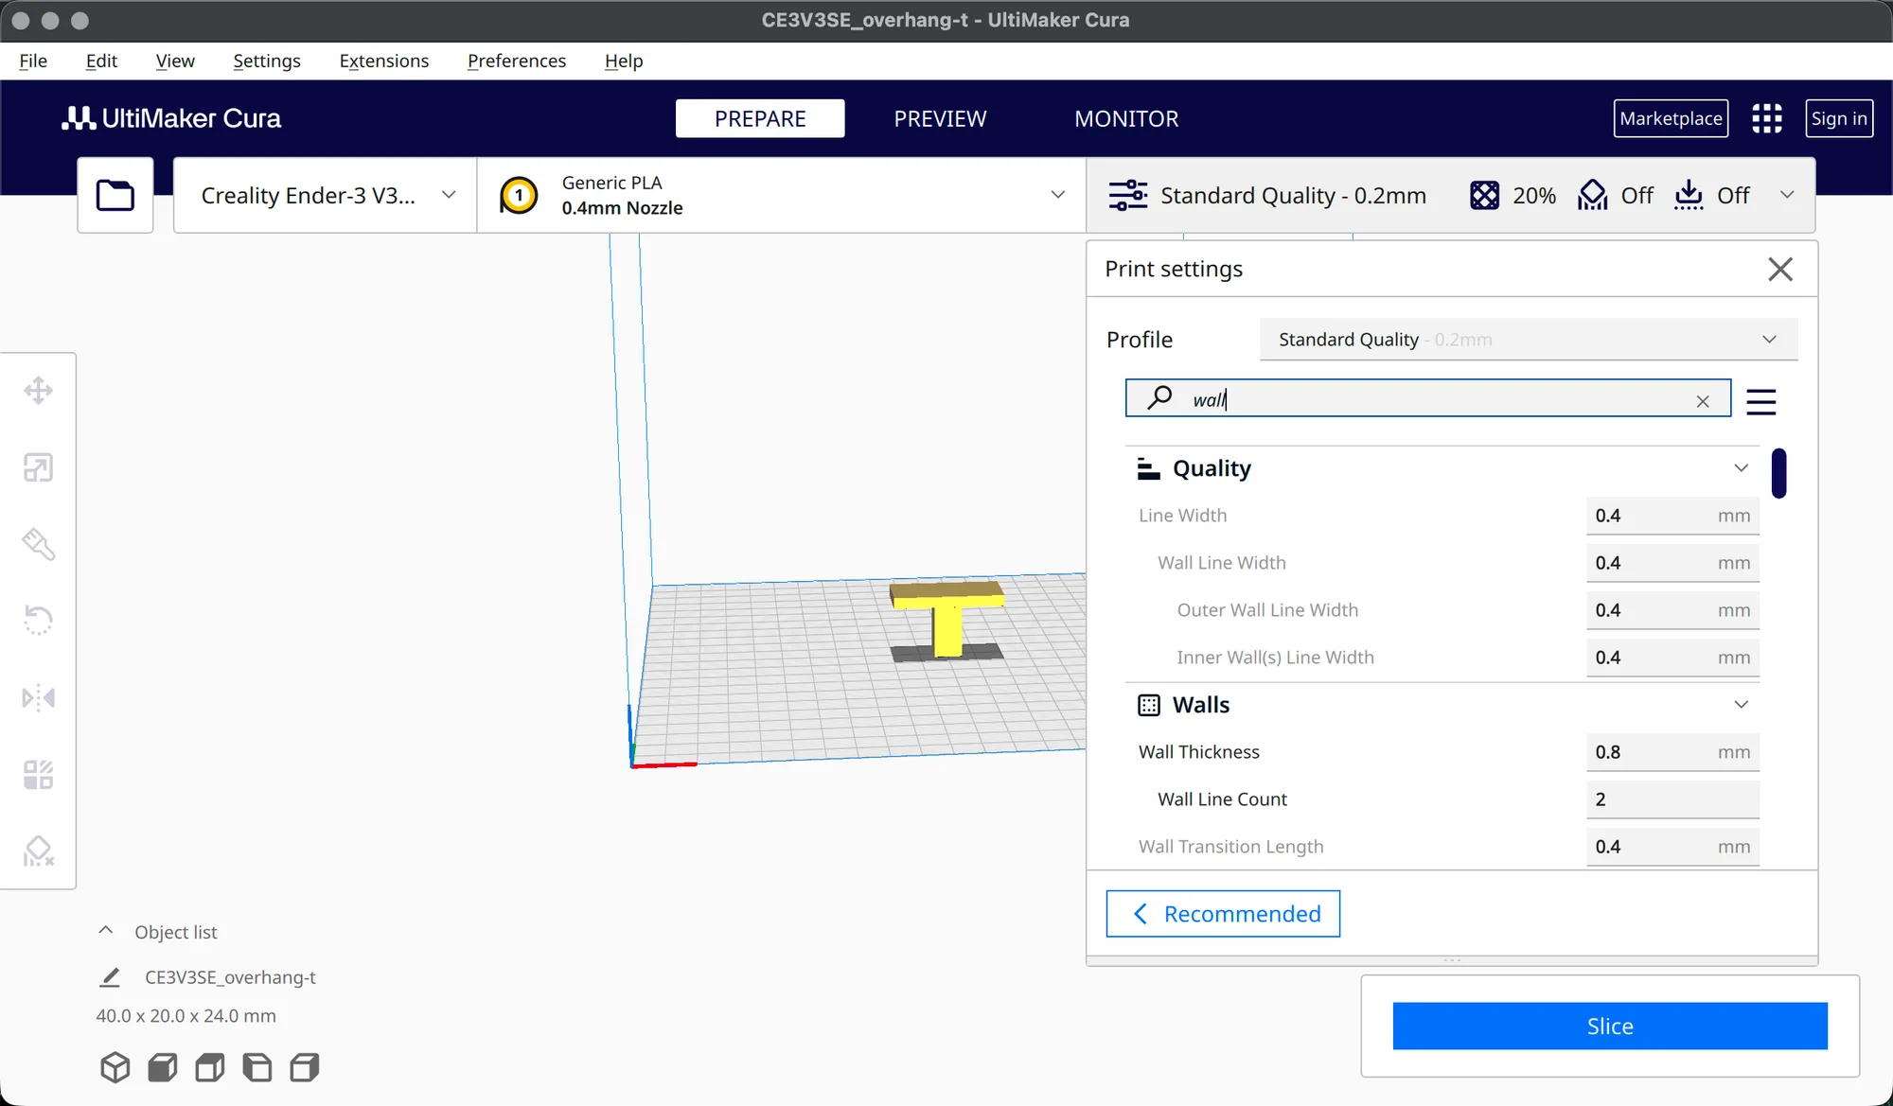This screenshot has width=1893, height=1106.
Task: Click the support Off icon
Action: [x=1593, y=195]
